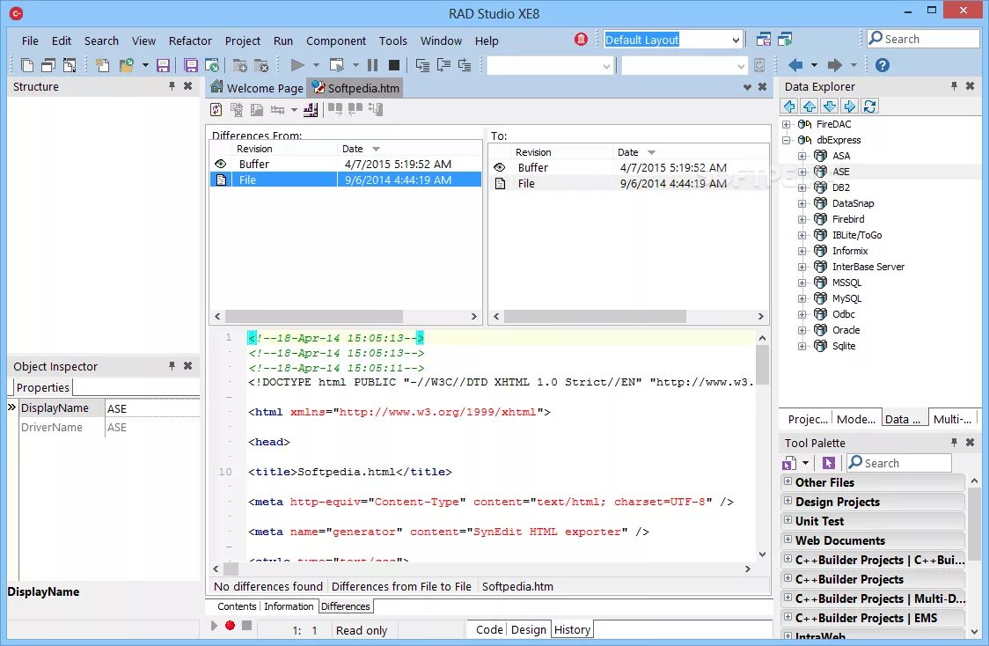The height and width of the screenshot is (646, 989).
Task: Expand the FireDAC tree node
Action: [786, 124]
